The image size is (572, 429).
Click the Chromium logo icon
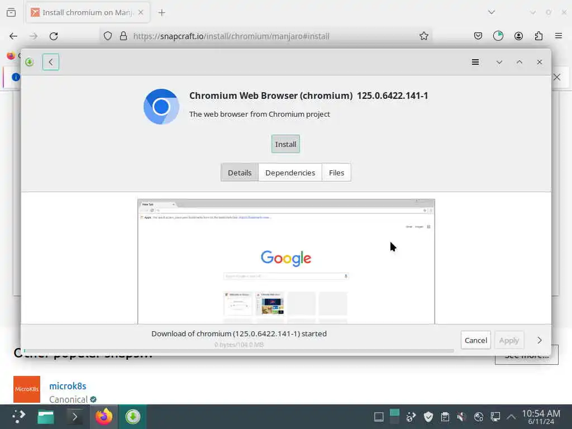[161, 107]
